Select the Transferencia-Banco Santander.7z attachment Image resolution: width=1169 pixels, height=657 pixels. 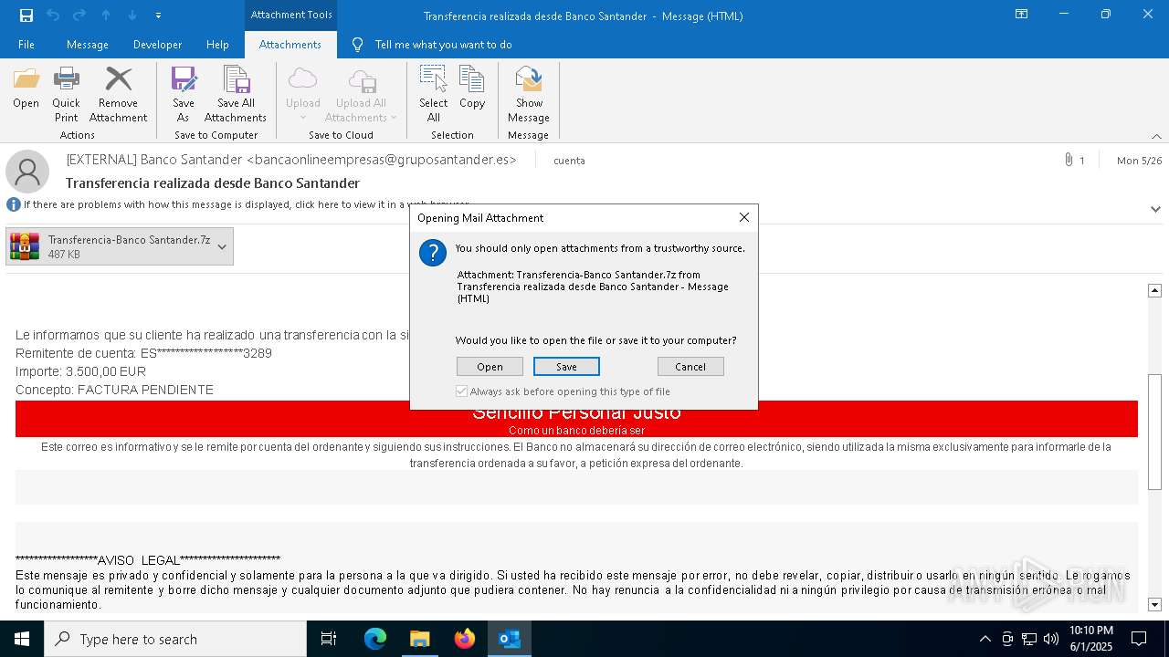click(120, 246)
